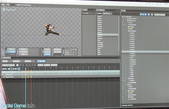The image size is (169, 109).
Task: Play the animation in reverse
Action: click(8, 69)
